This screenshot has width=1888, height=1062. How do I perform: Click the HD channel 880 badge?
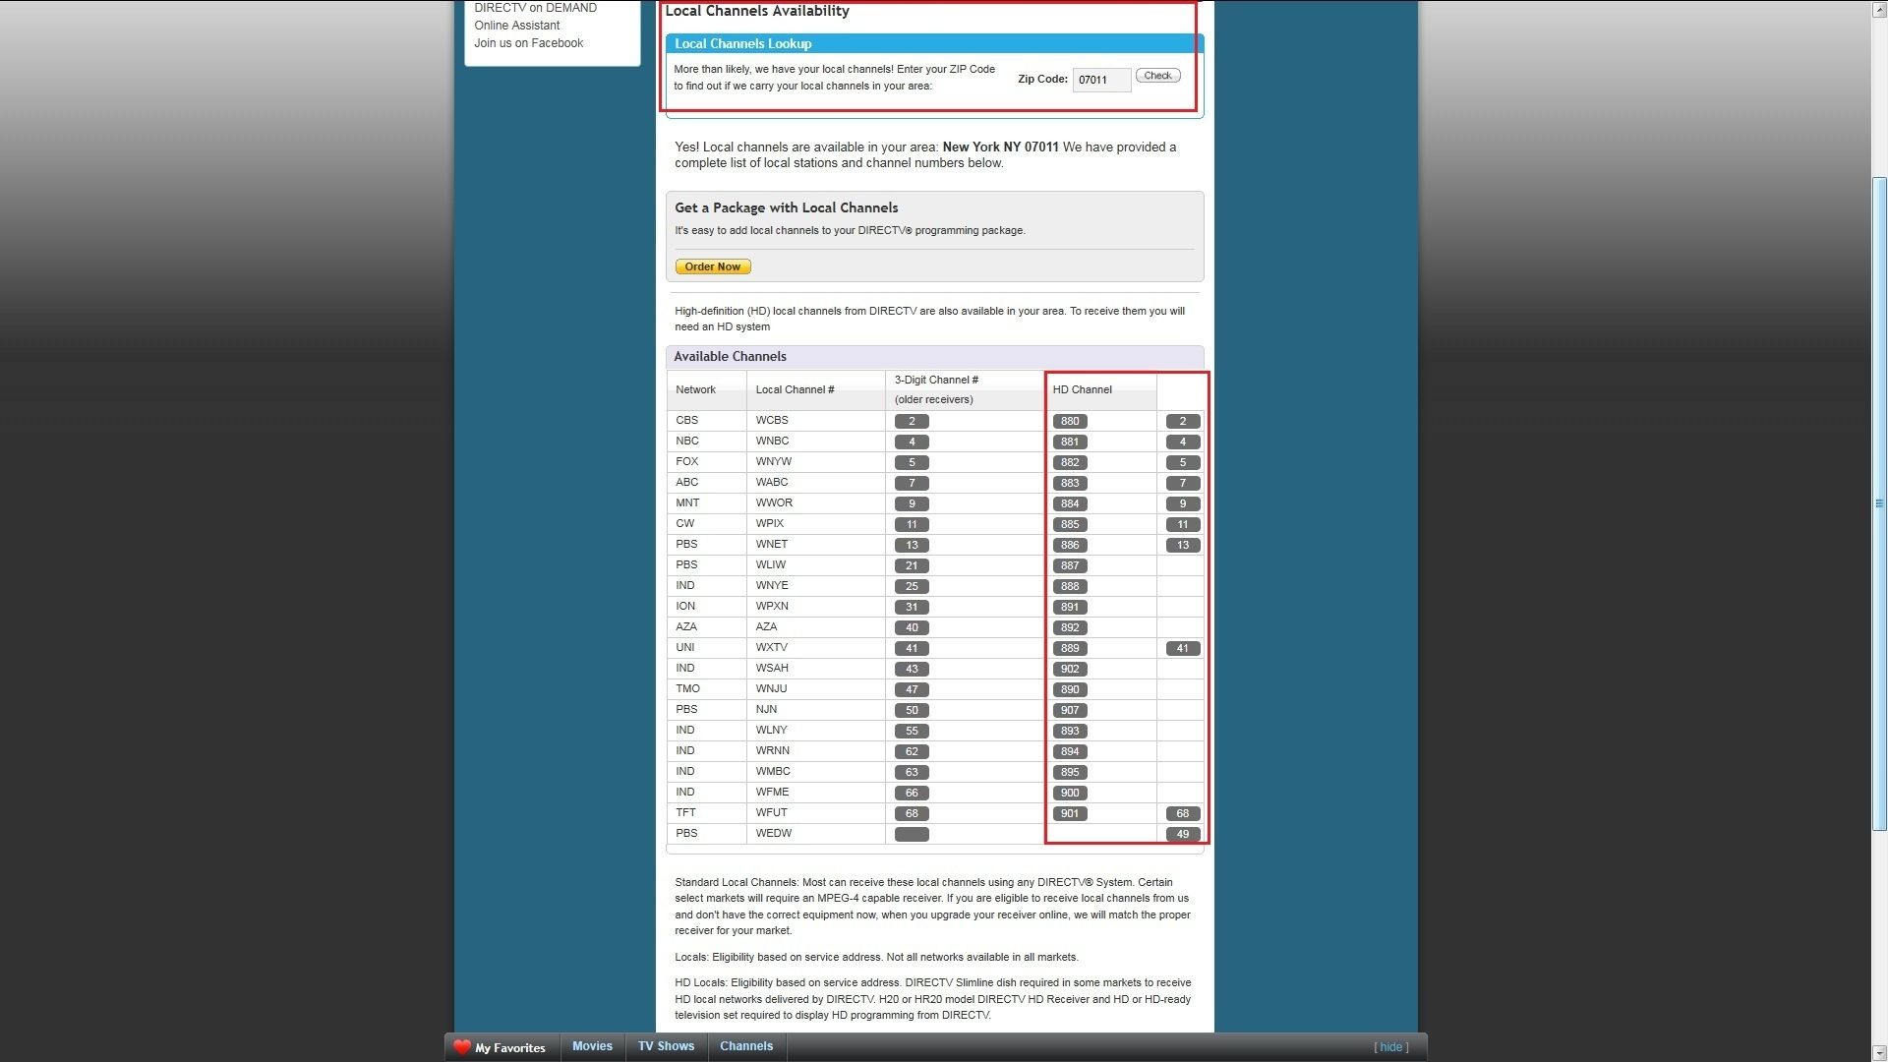1070,421
